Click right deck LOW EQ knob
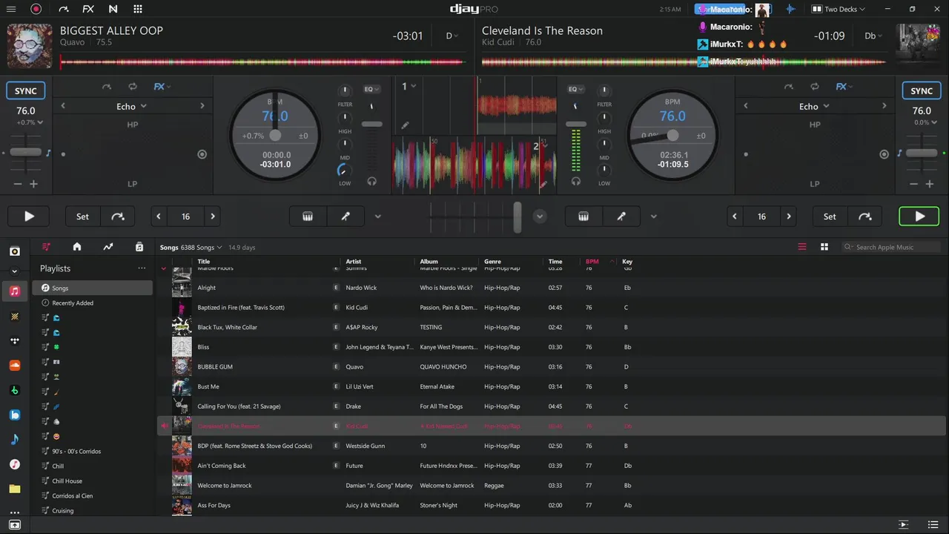949x534 pixels. pyautogui.click(x=604, y=170)
